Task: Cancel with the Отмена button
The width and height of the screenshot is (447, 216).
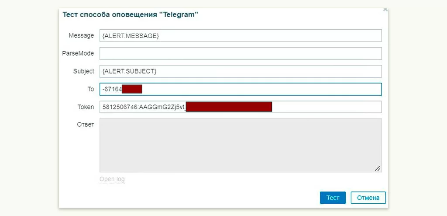Action: tap(368, 198)
